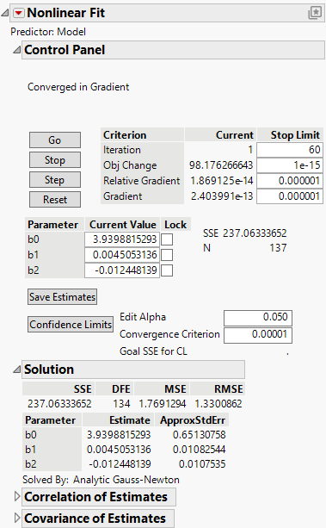
Task: Select 'Predictor: Model' text
Action: pyautogui.click(x=48, y=32)
